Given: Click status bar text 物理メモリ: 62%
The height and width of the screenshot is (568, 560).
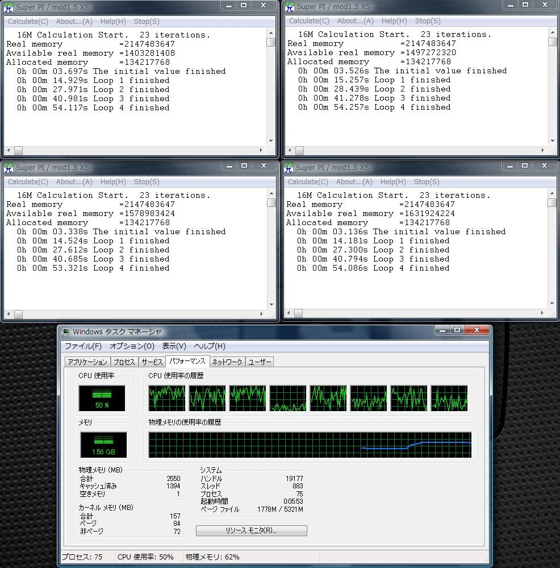Looking at the screenshot, I should tap(212, 557).
